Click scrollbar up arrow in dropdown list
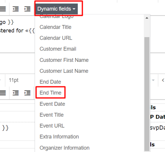The width and height of the screenshot is (165, 152). point(147,18)
